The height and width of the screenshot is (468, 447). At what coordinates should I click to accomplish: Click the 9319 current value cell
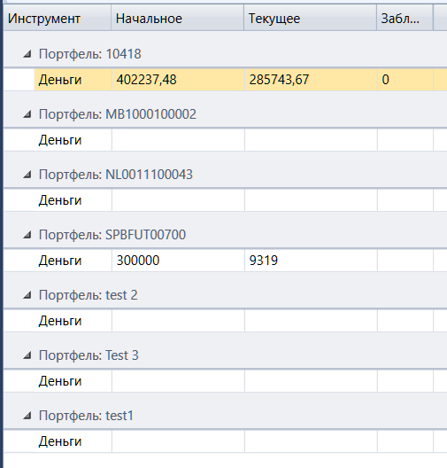click(311, 261)
